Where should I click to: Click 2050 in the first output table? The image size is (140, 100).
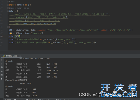(55, 74)
